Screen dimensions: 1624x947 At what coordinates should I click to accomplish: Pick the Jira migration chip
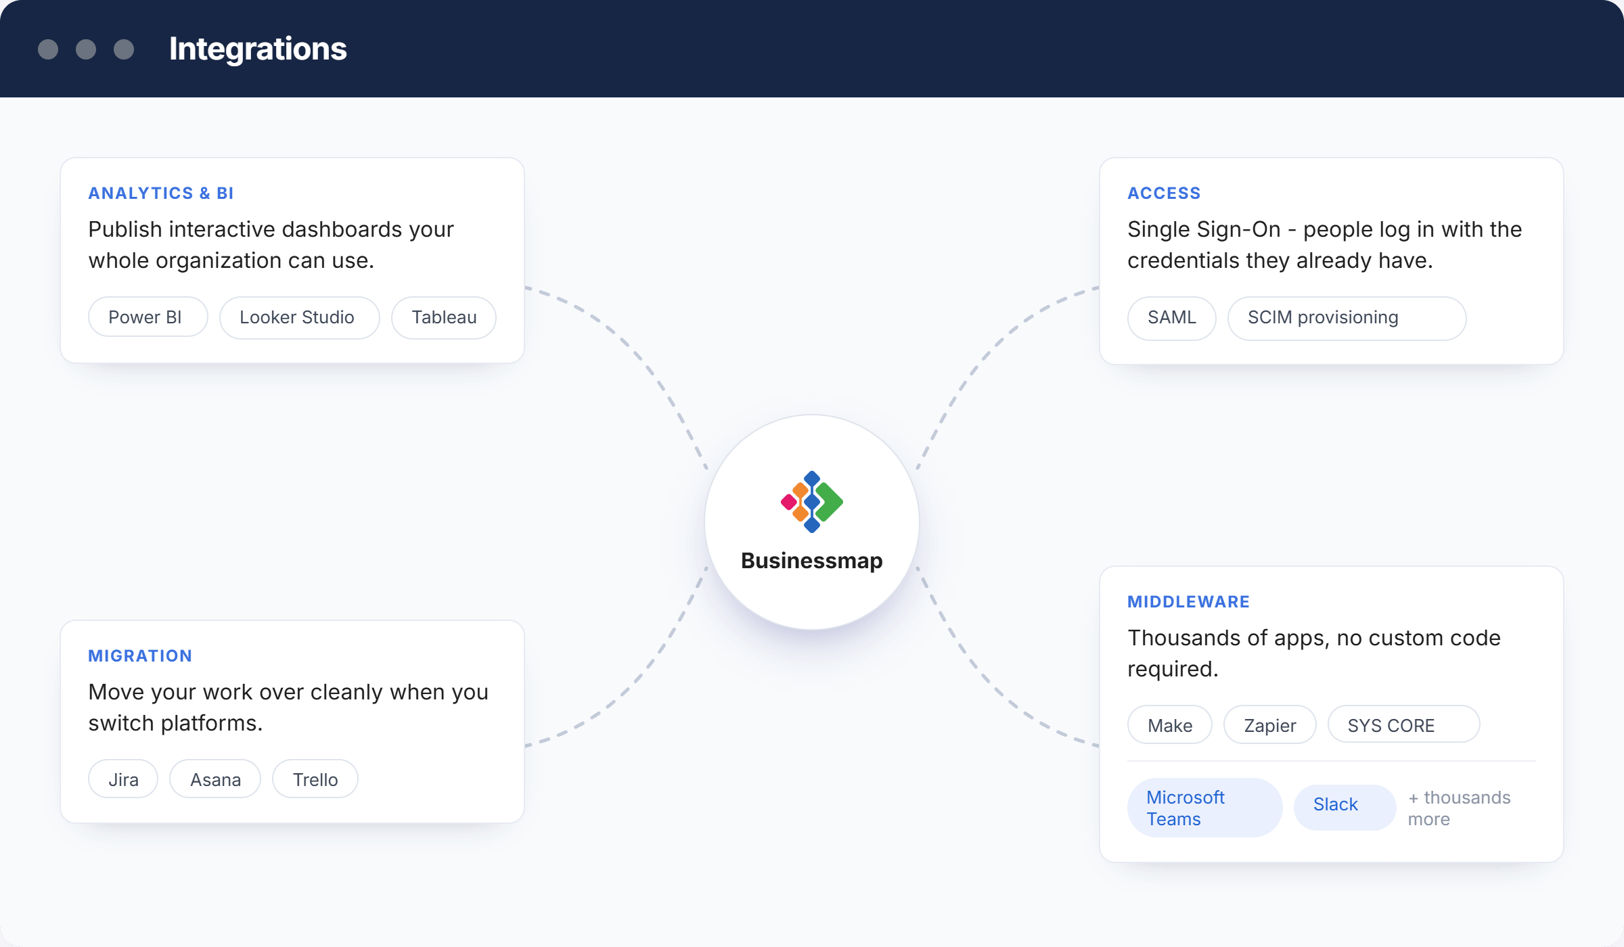coord(123,779)
